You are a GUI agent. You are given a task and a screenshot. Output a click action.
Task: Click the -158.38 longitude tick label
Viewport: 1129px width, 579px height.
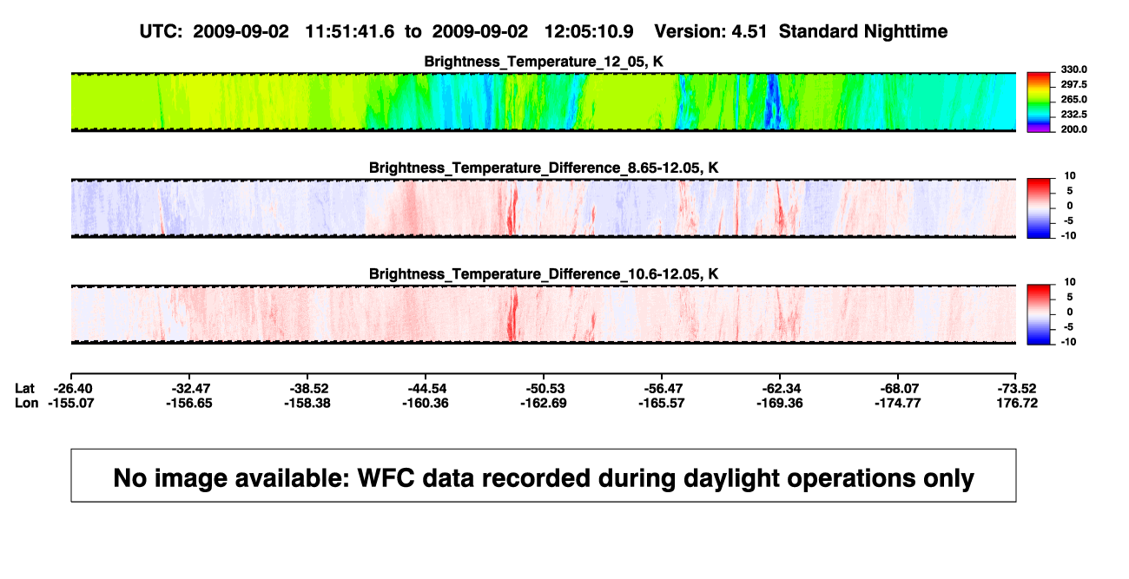tap(309, 403)
